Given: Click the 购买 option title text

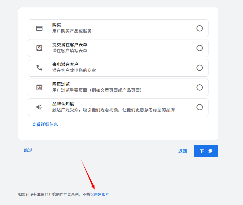Looking at the screenshot, I should tap(56, 25).
